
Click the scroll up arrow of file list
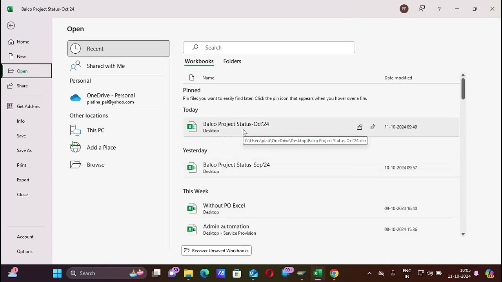[463, 75]
